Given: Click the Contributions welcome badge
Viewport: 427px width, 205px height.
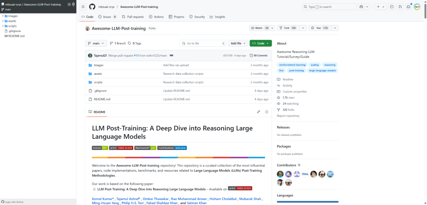Looking at the screenshot, I should pos(172,148).
